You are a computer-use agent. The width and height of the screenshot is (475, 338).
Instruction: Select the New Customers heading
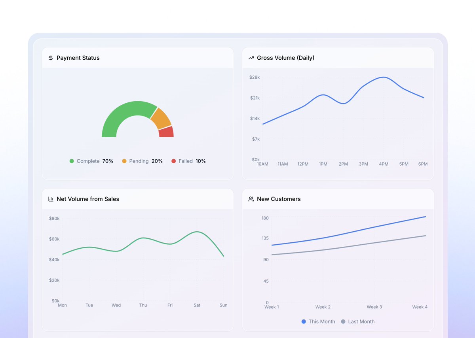tap(279, 199)
